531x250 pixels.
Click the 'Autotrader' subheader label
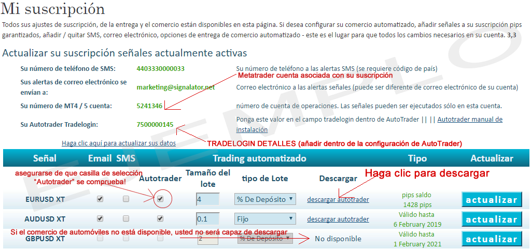pos(160,179)
